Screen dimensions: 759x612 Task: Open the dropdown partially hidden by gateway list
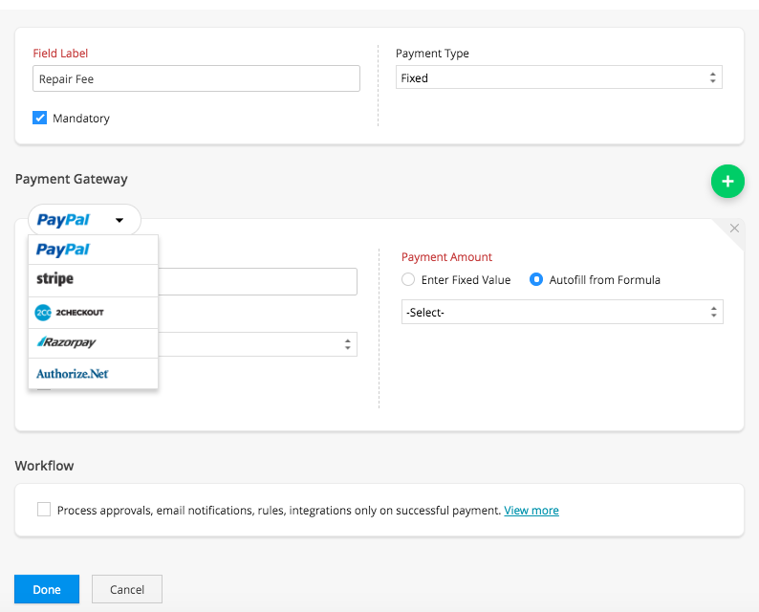click(258, 344)
